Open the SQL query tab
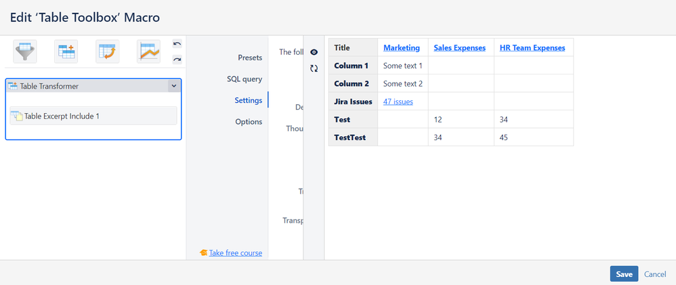This screenshot has width=676, height=285. (245, 79)
